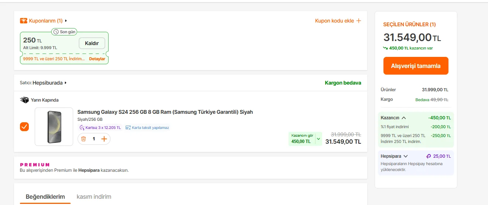Remove coupon with the Kaldır button
This screenshot has height=205, width=488.
92,43
